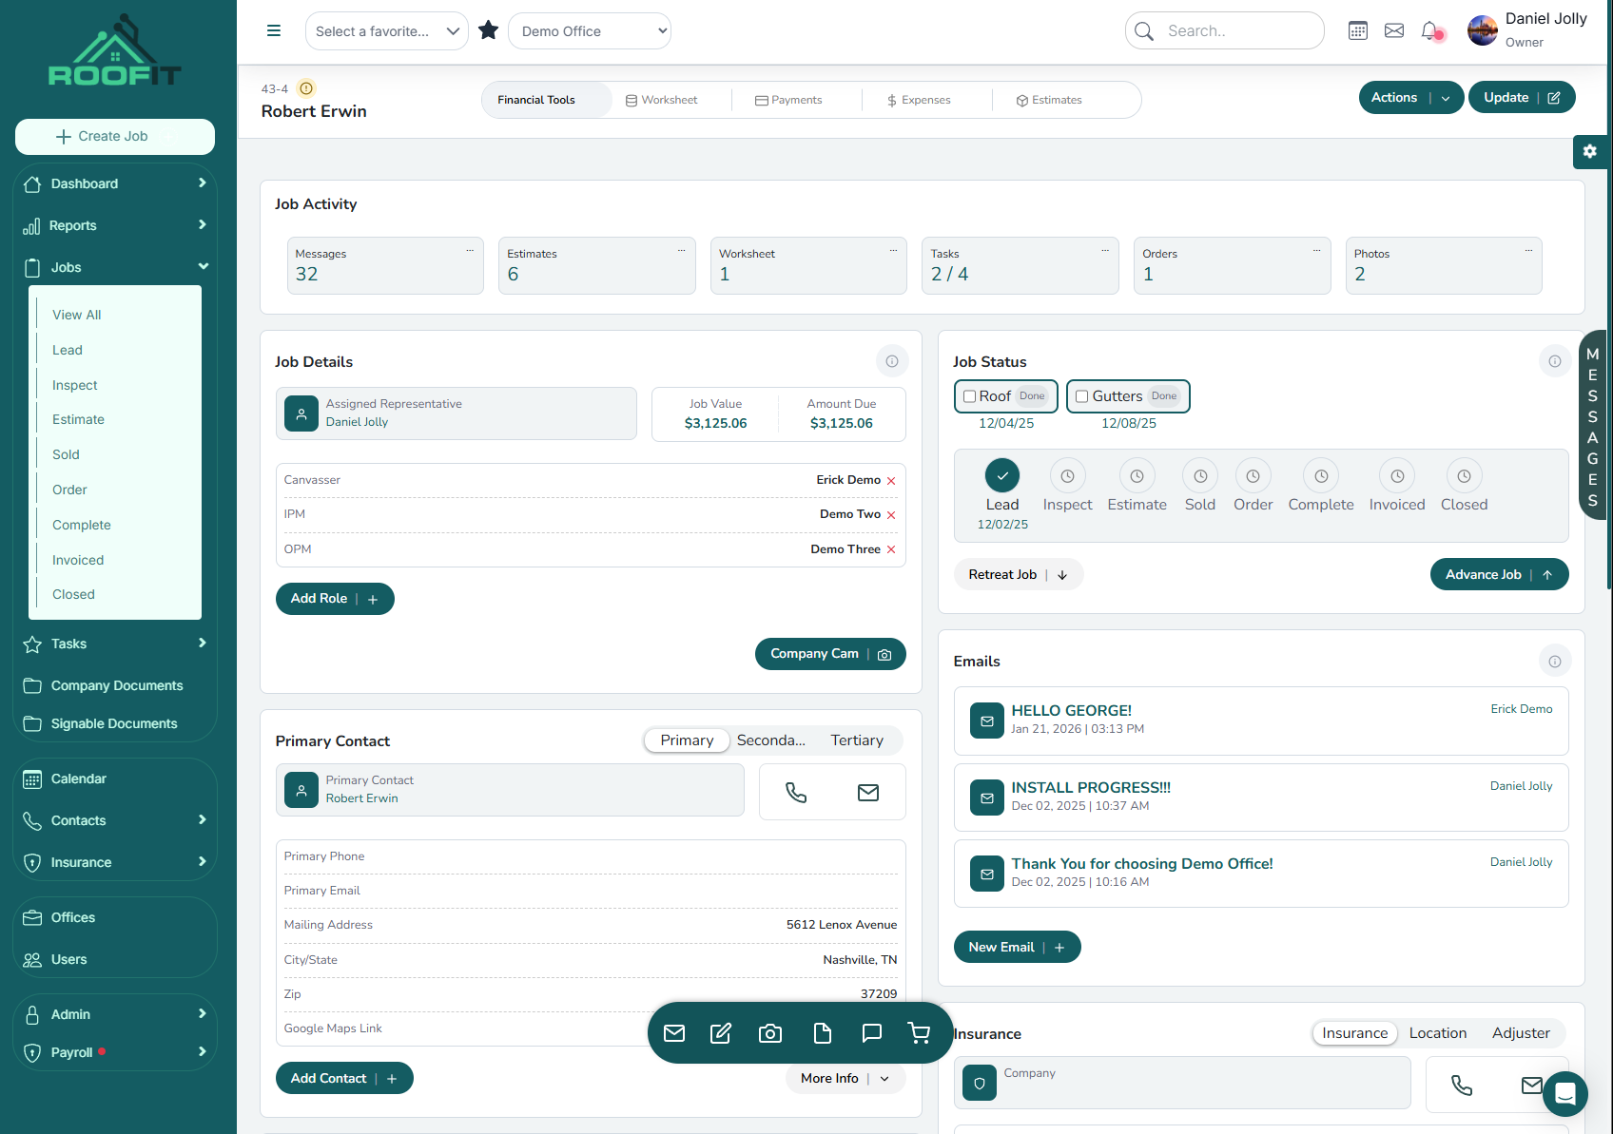Click the favorite star icon
The width and height of the screenshot is (1613, 1134).
coord(489,30)
